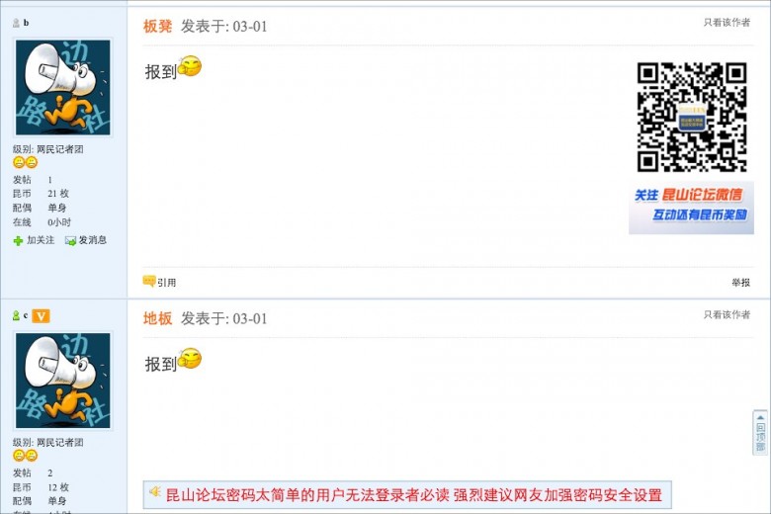Click the WeChat QR code image
771x514 pixels.
point(692,117)
